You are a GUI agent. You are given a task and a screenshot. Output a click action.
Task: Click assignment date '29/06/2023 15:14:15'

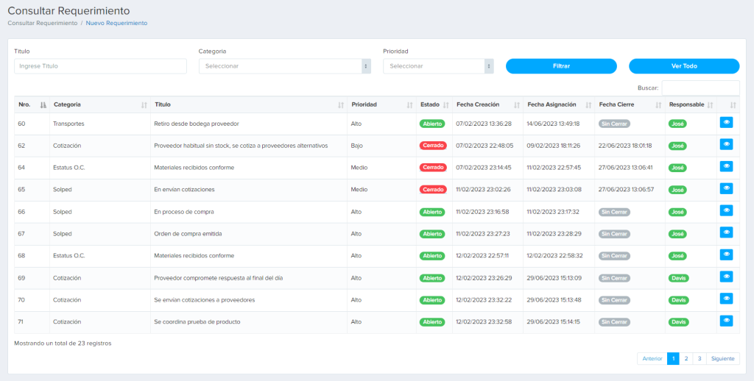tap(554, 322)
